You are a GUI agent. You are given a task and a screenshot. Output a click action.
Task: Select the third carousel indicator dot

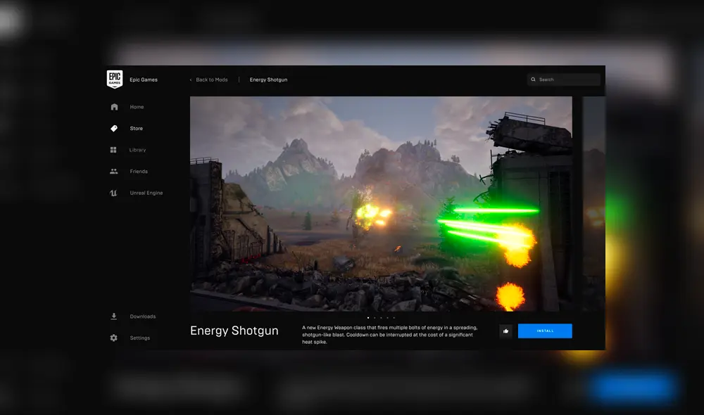point(380,318)
